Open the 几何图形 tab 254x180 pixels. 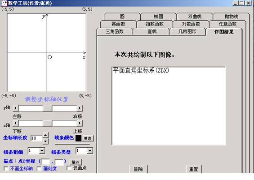(187, 31)
